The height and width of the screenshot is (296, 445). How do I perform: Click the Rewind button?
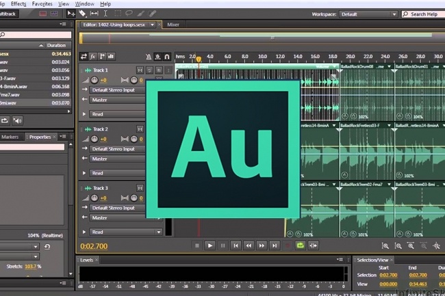[x=249, y=245]
